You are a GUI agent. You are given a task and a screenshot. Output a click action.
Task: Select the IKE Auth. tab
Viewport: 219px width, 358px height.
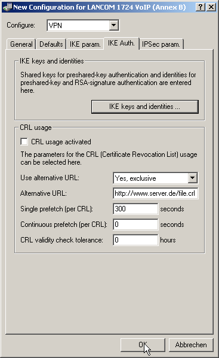121,43
